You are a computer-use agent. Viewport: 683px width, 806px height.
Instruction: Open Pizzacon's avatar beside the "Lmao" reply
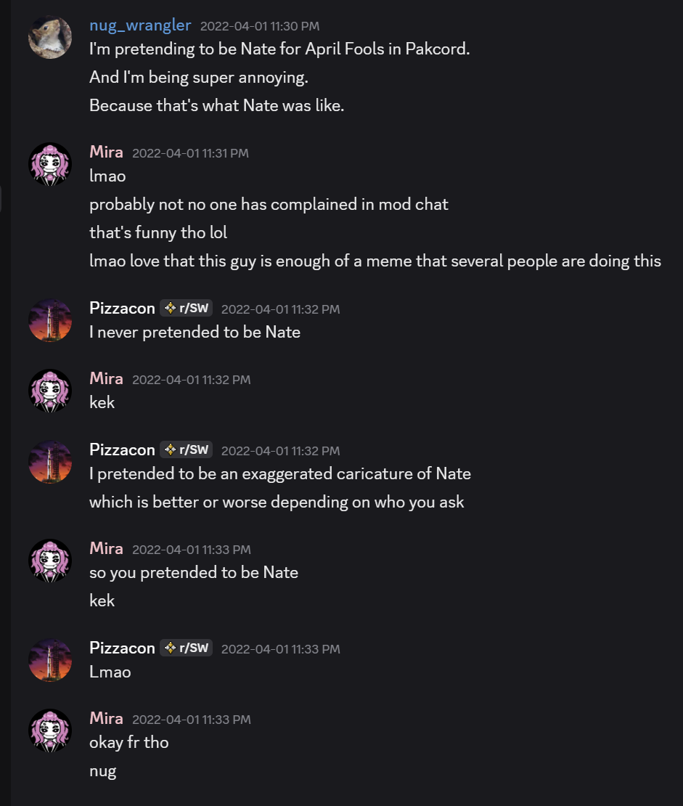click(49, 660)
